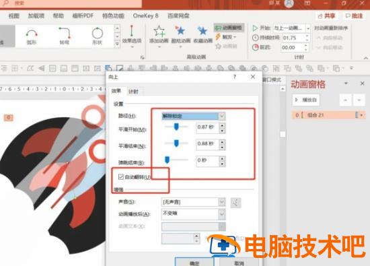Click the 延迟 00.00 field
370x266 pixels.
pyautogui.click(x=293, y=48)
